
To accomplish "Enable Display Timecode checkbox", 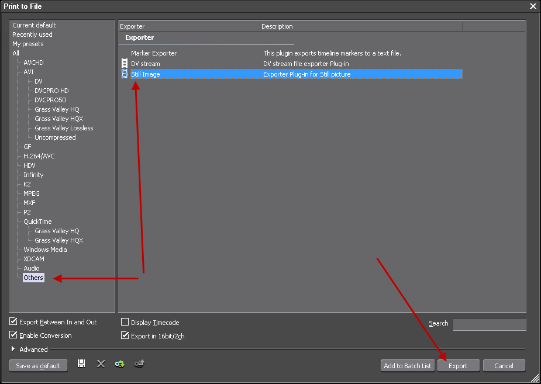I will (125, 323).
